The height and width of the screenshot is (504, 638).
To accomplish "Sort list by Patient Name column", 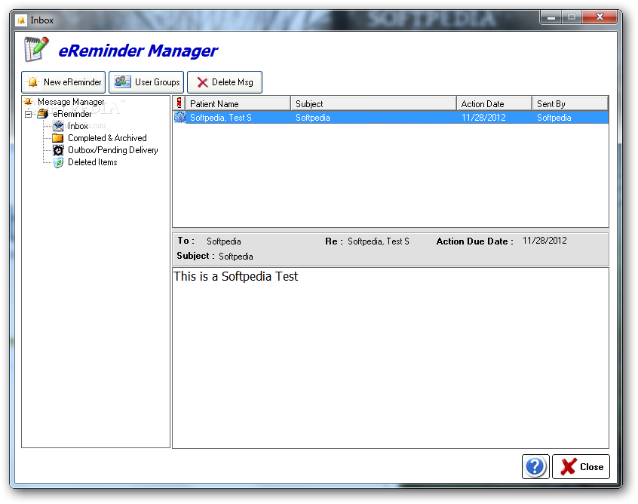I will (238, 103).
